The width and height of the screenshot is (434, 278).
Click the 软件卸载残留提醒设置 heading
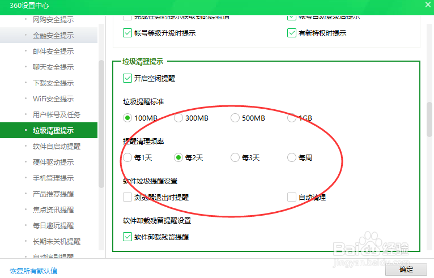pos(157,220)
